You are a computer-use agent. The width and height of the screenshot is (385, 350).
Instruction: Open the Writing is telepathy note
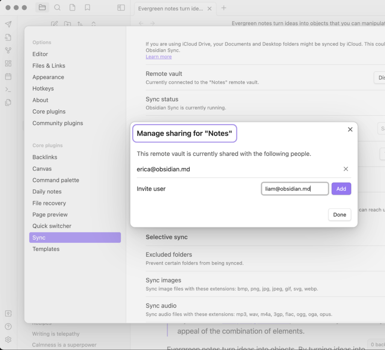(x=56, y=334)
